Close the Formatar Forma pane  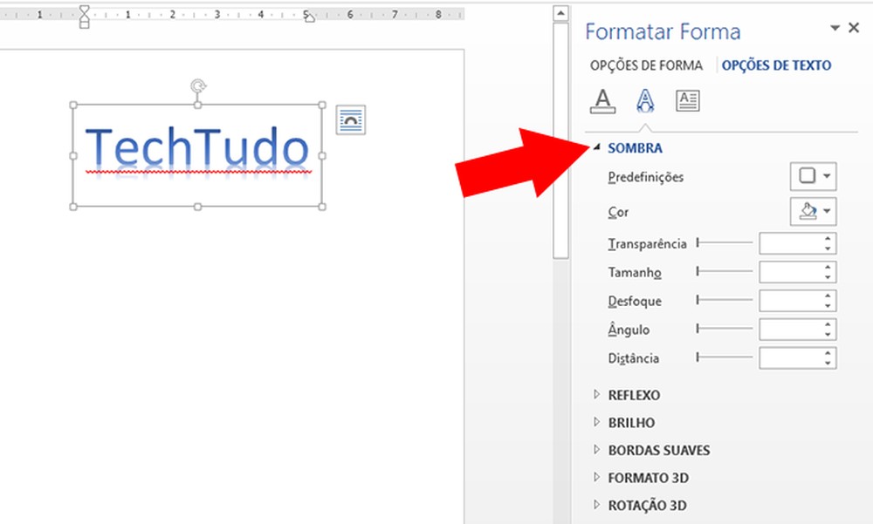point(854,27)
